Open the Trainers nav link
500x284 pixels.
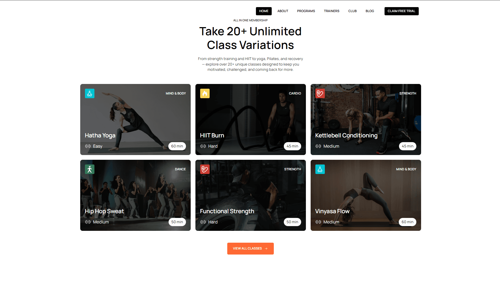tap(331, 11)
